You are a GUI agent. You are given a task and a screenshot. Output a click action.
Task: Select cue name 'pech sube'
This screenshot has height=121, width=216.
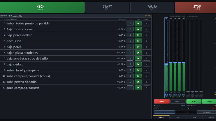14,41
